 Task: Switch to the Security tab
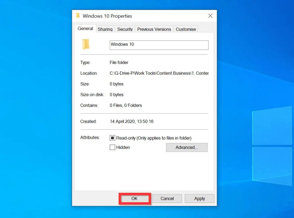(x=125, y=29)
